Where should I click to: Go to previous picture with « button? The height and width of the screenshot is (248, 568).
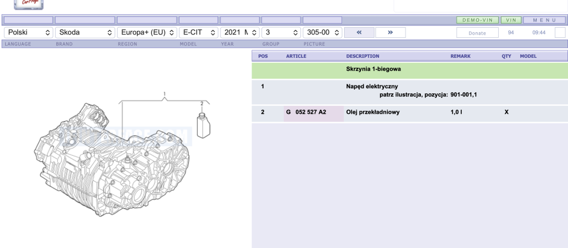pos(359,32)
